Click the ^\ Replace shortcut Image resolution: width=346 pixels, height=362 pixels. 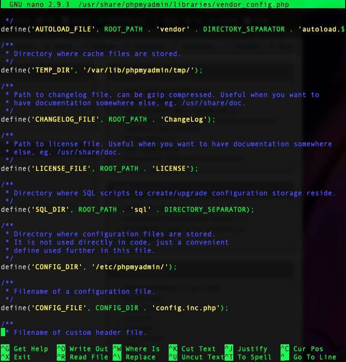click(134, 357)
